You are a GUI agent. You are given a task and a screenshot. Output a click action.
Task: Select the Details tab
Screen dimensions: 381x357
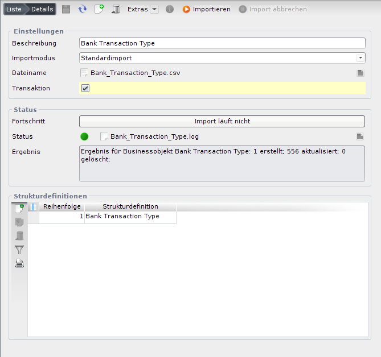[x=42, y=9]
